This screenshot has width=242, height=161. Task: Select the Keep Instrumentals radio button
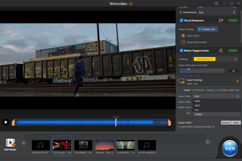pyautogui.click(x=183, y=42)
